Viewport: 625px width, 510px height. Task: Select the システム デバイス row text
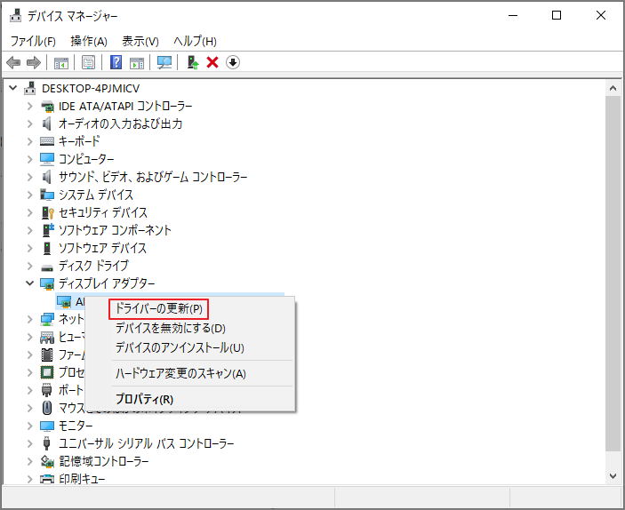(96, 195)
